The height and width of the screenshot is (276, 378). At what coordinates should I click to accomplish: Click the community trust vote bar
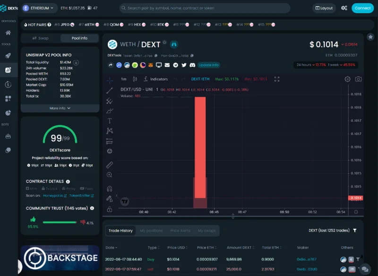coord(60,222)
